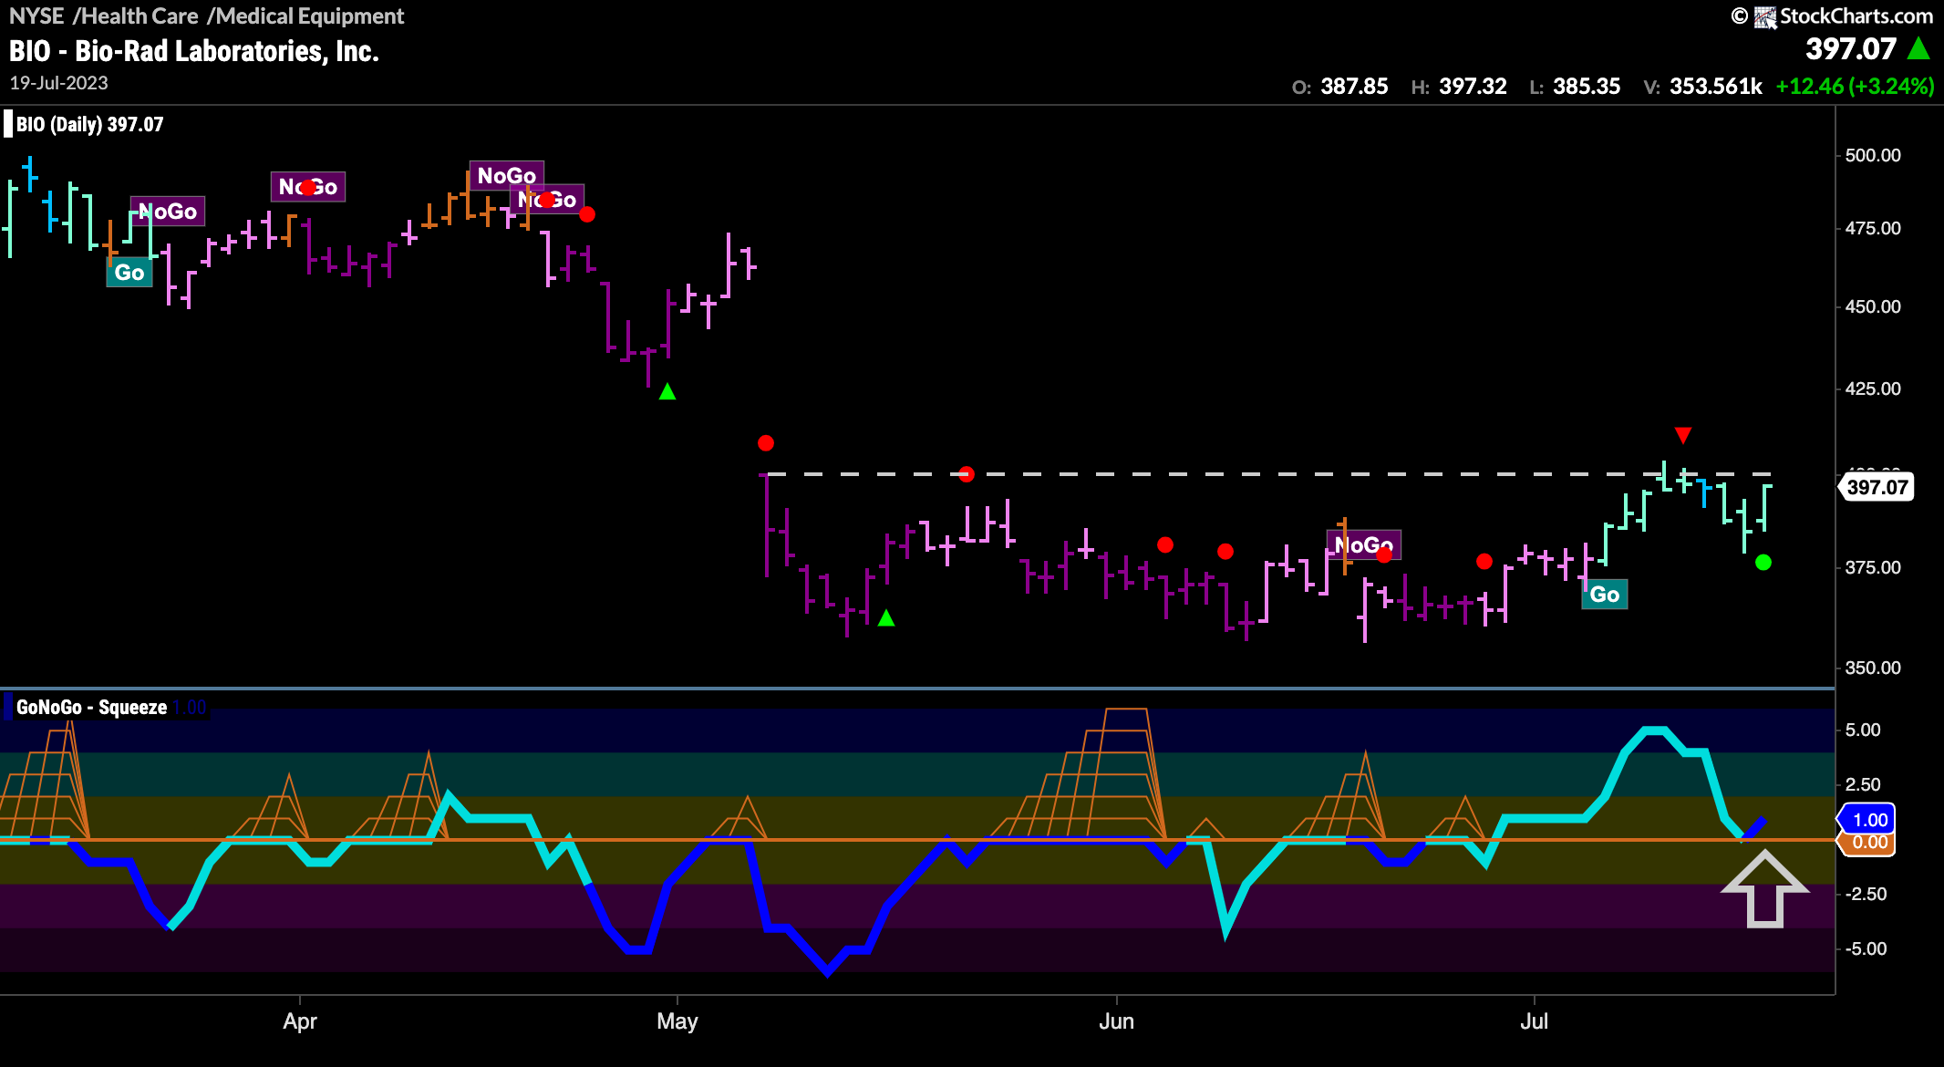This screenshot has height=1067, width=1944.
Task: Click the blue 1.00 oscillator value tag
Action: [1867, 819]
